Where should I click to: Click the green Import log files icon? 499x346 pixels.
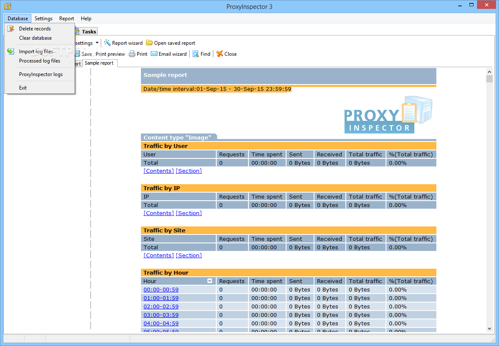coord(11,51)
